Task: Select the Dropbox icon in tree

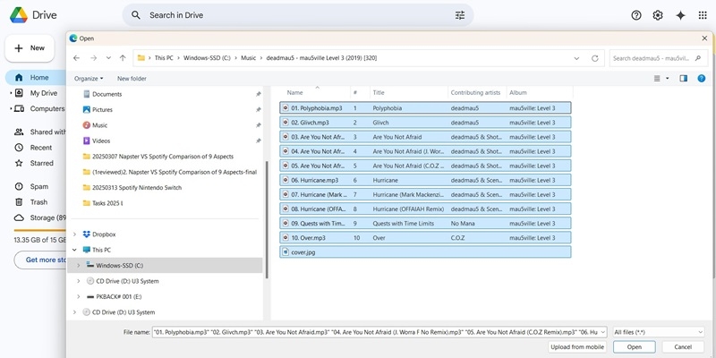Action: pos(86,234)
